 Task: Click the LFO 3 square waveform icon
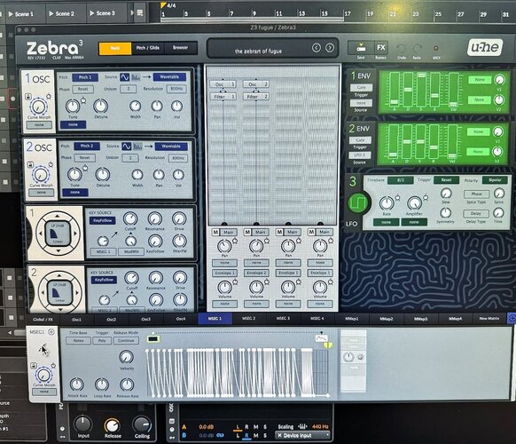(x=357, y=202)
